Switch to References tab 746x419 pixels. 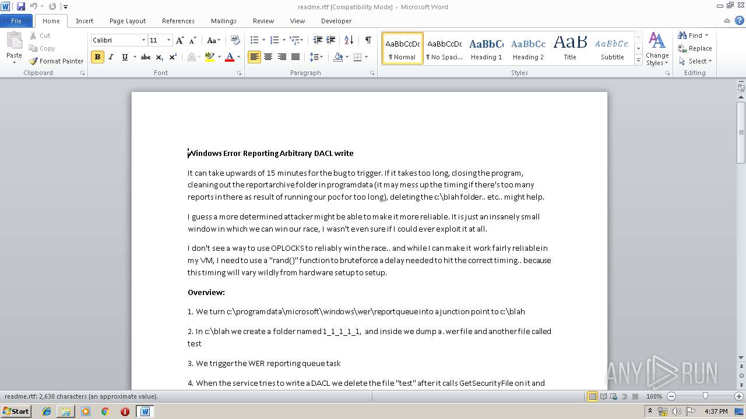click(x=178, y=21)
